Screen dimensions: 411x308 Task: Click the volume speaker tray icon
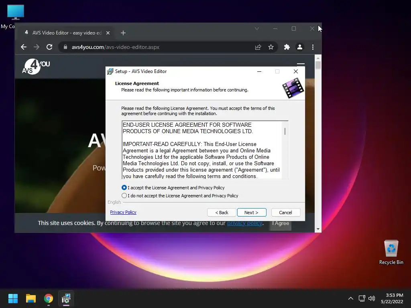(x=372, y=298)
